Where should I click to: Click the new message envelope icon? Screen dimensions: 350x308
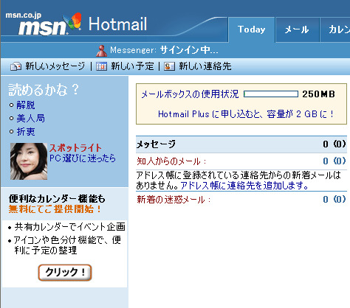point(16,66)
